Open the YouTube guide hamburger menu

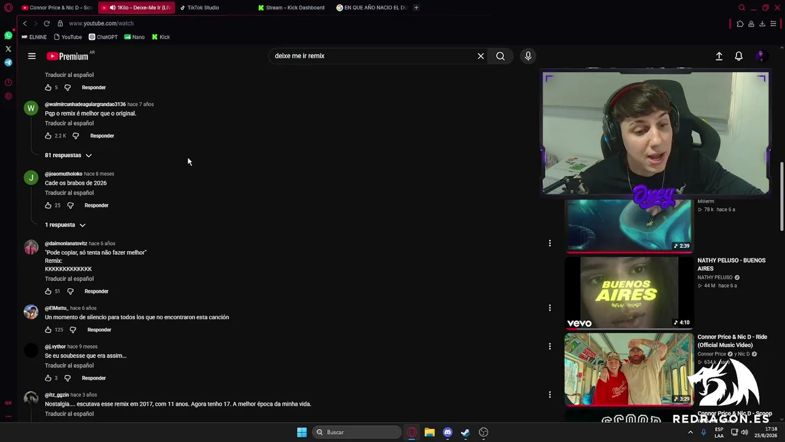tap(32, 56)
